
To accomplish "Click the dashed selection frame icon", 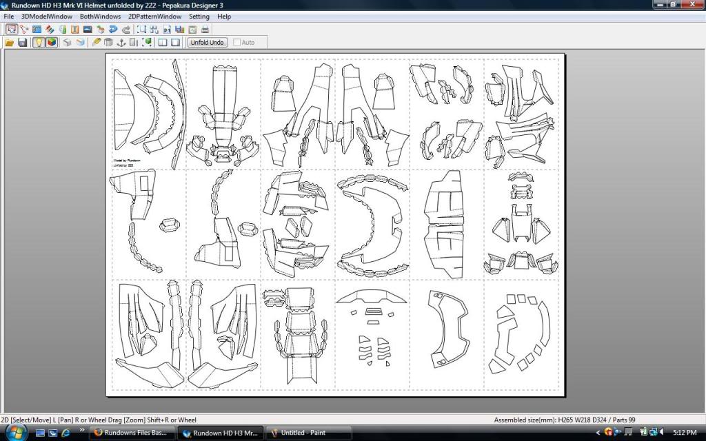I will tap(142, 29).
